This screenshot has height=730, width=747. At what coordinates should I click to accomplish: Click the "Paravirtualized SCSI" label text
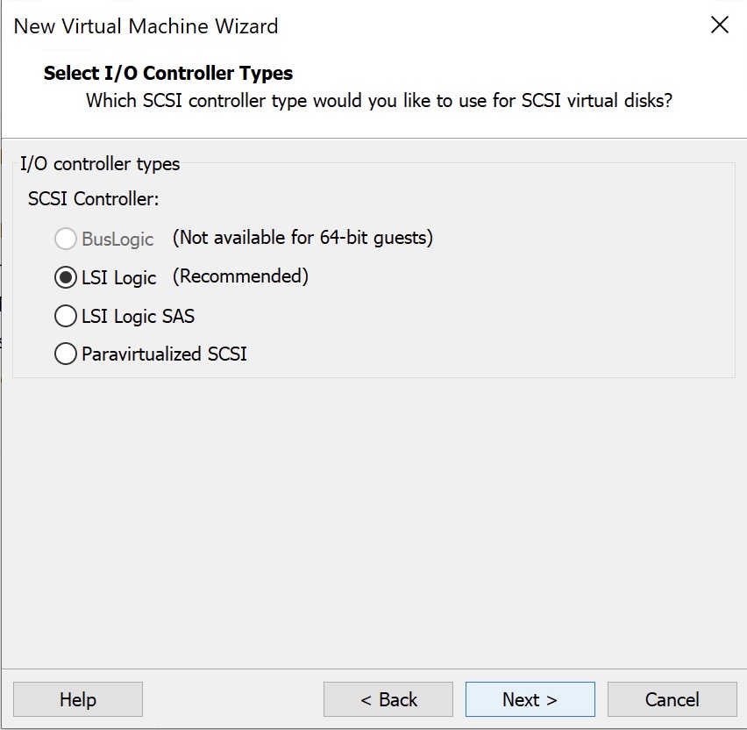point(164,354)
